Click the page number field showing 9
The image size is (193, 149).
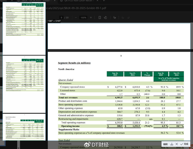[61, 18]
